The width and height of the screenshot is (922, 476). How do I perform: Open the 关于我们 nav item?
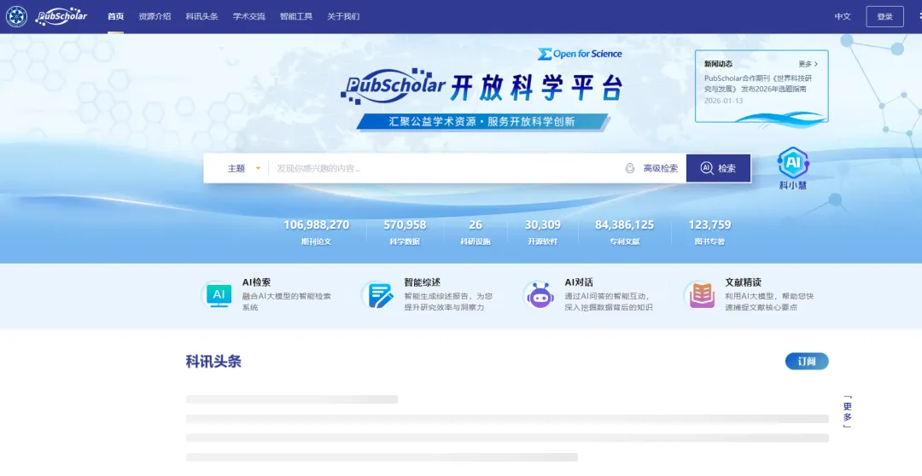(x=343, y=16)
